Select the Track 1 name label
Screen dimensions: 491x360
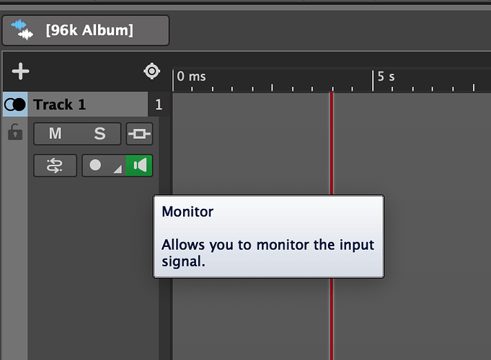click(x=60, y=105)
